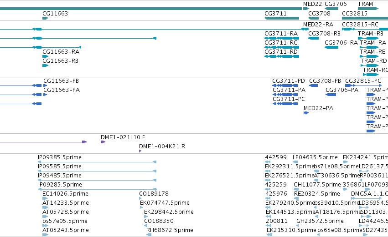Click the CO188350 EST label
The height and width of the screenshot is (237, 388).
(159, 222)
